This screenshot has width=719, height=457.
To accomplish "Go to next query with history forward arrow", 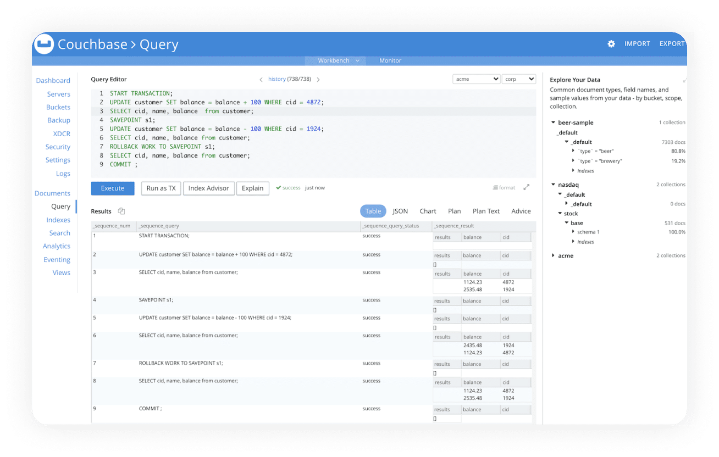I will tap(318, 79).
